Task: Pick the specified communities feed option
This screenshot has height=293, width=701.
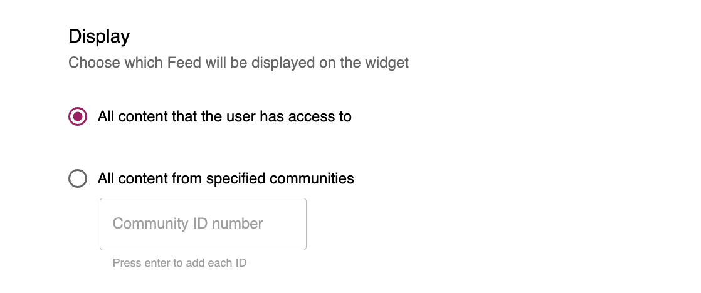Action: (x=78, y=178)
